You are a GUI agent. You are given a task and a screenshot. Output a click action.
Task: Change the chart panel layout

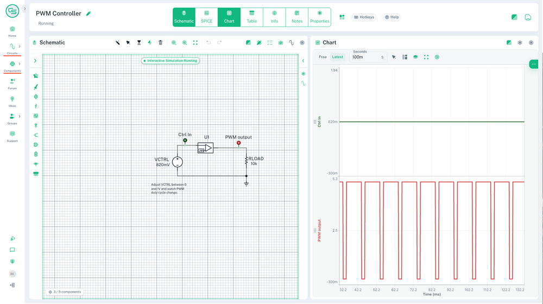click(405, 57)
